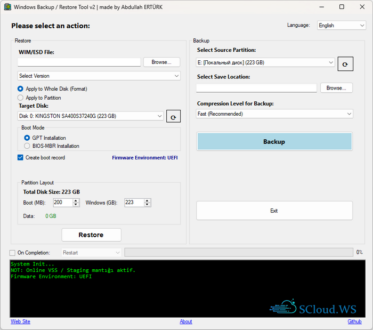
Task: Click the Select Save Location field
Action: (256, 88)
